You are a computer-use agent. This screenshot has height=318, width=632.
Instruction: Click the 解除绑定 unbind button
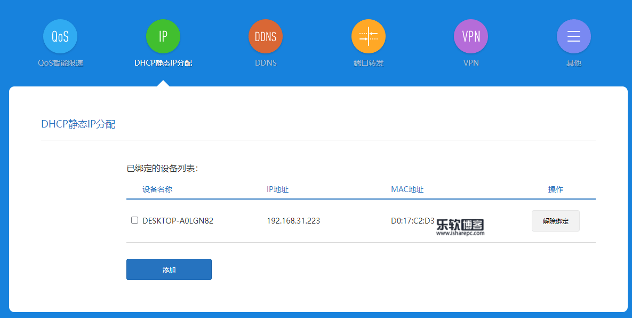(555, 220)
